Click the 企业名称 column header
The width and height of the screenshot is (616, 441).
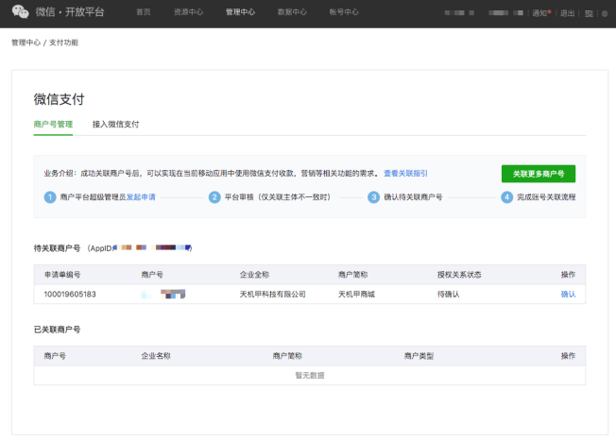(156, 356)
